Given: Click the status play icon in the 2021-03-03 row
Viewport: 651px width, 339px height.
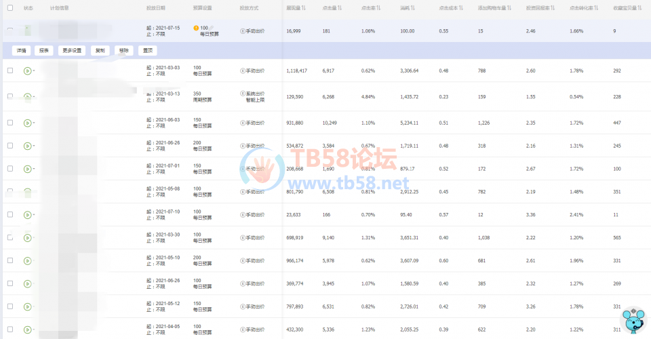Looking at the screenshot, I should [27, 71].
